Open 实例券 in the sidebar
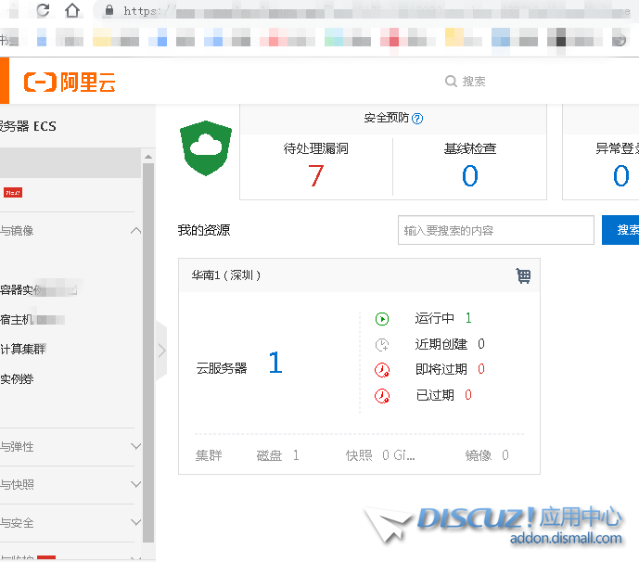The width and height of the screenshot is (639, 562). coord(18,379)
